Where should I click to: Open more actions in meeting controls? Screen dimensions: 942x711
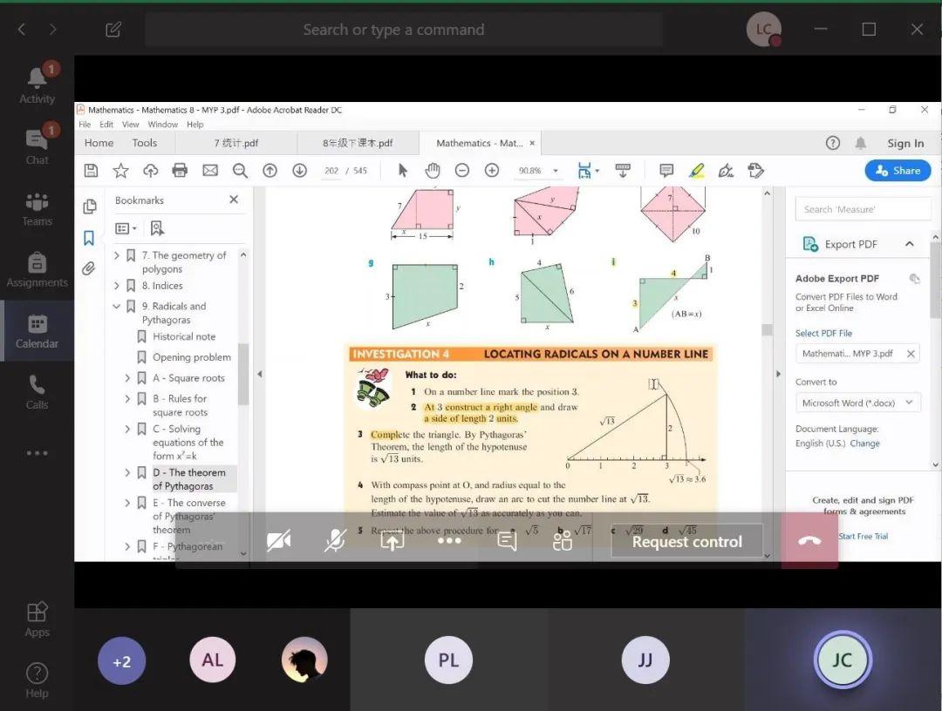[449, 540]
